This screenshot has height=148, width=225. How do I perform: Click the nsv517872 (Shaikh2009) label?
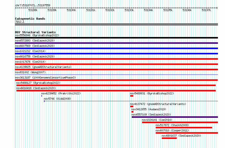(x=172, y=125)
